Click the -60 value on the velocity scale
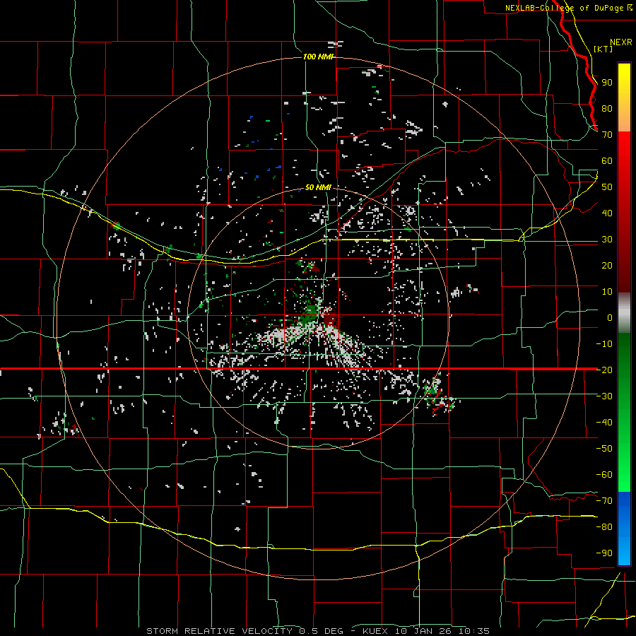This screenshot has height=636, width=636. (604, 475)
